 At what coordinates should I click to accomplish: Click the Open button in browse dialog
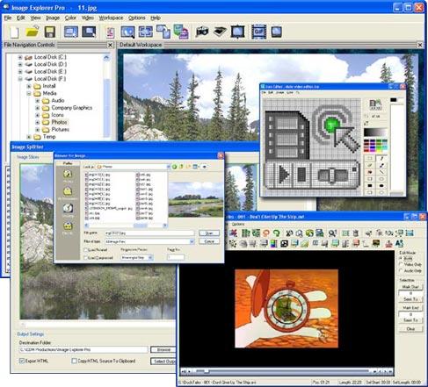pos(209,233)
